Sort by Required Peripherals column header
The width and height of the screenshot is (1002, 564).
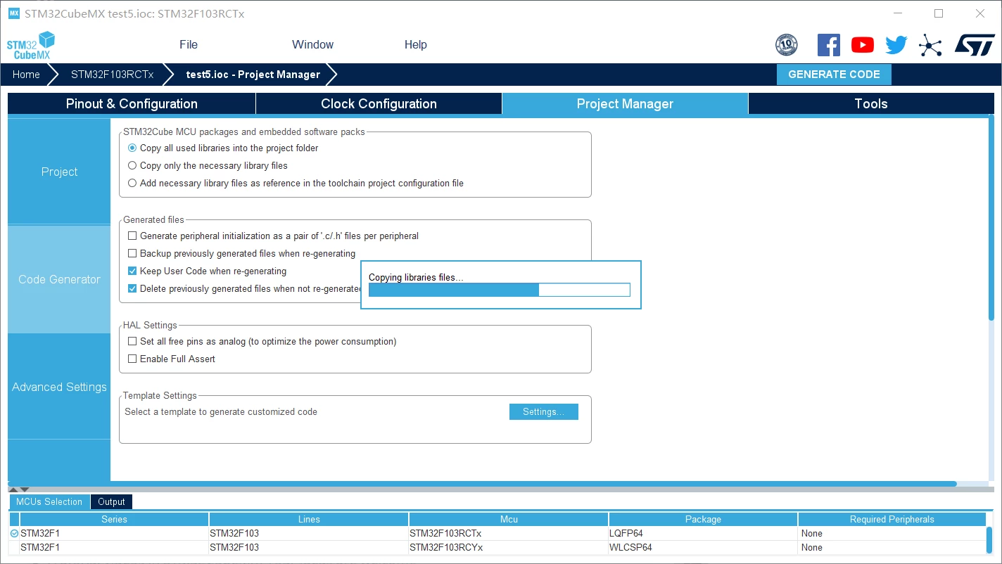point(892,520)
